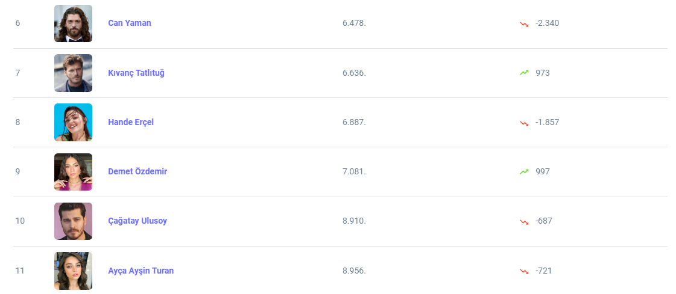Click the green upward trend icon for Demet Özdemir
676x294 pixels.
coord(524,172)
